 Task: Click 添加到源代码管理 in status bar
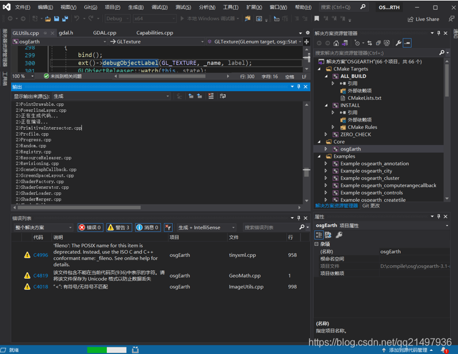click(x=408, y=350)
